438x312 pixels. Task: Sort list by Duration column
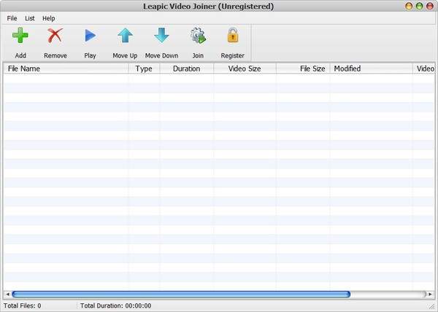186,69
